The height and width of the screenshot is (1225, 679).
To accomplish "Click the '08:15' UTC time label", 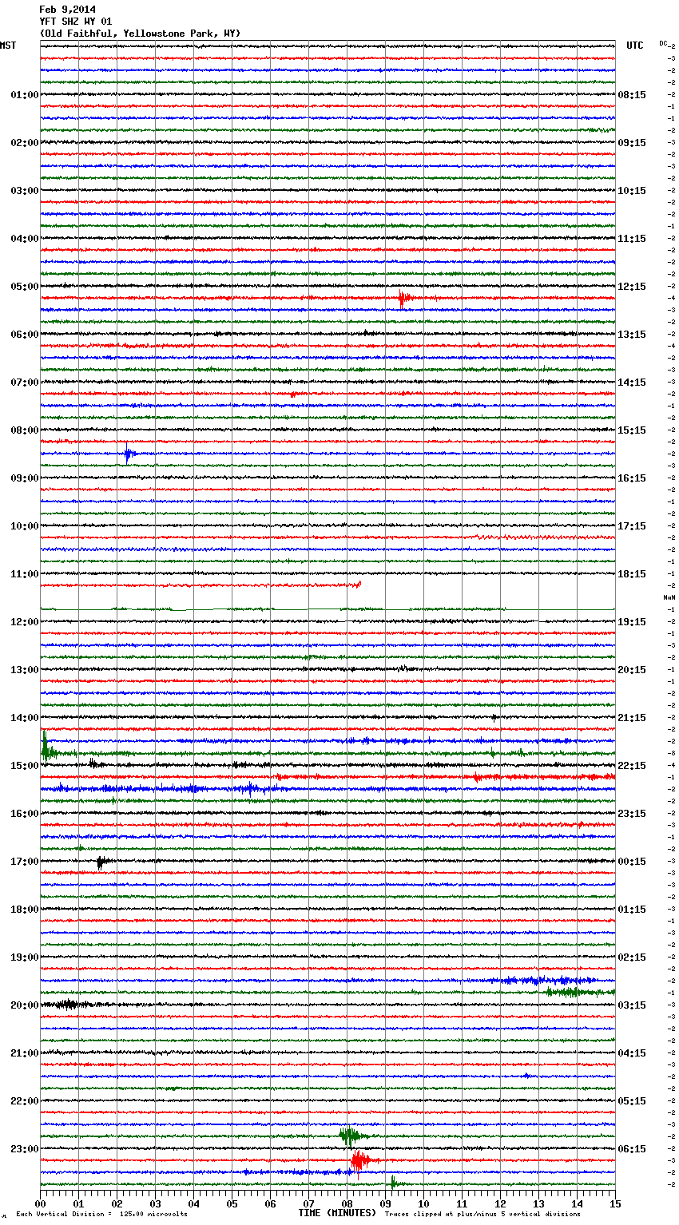I will point(632,95).
